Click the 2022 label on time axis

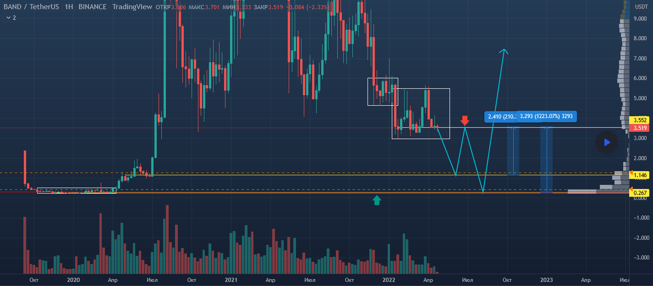[389, 279]
